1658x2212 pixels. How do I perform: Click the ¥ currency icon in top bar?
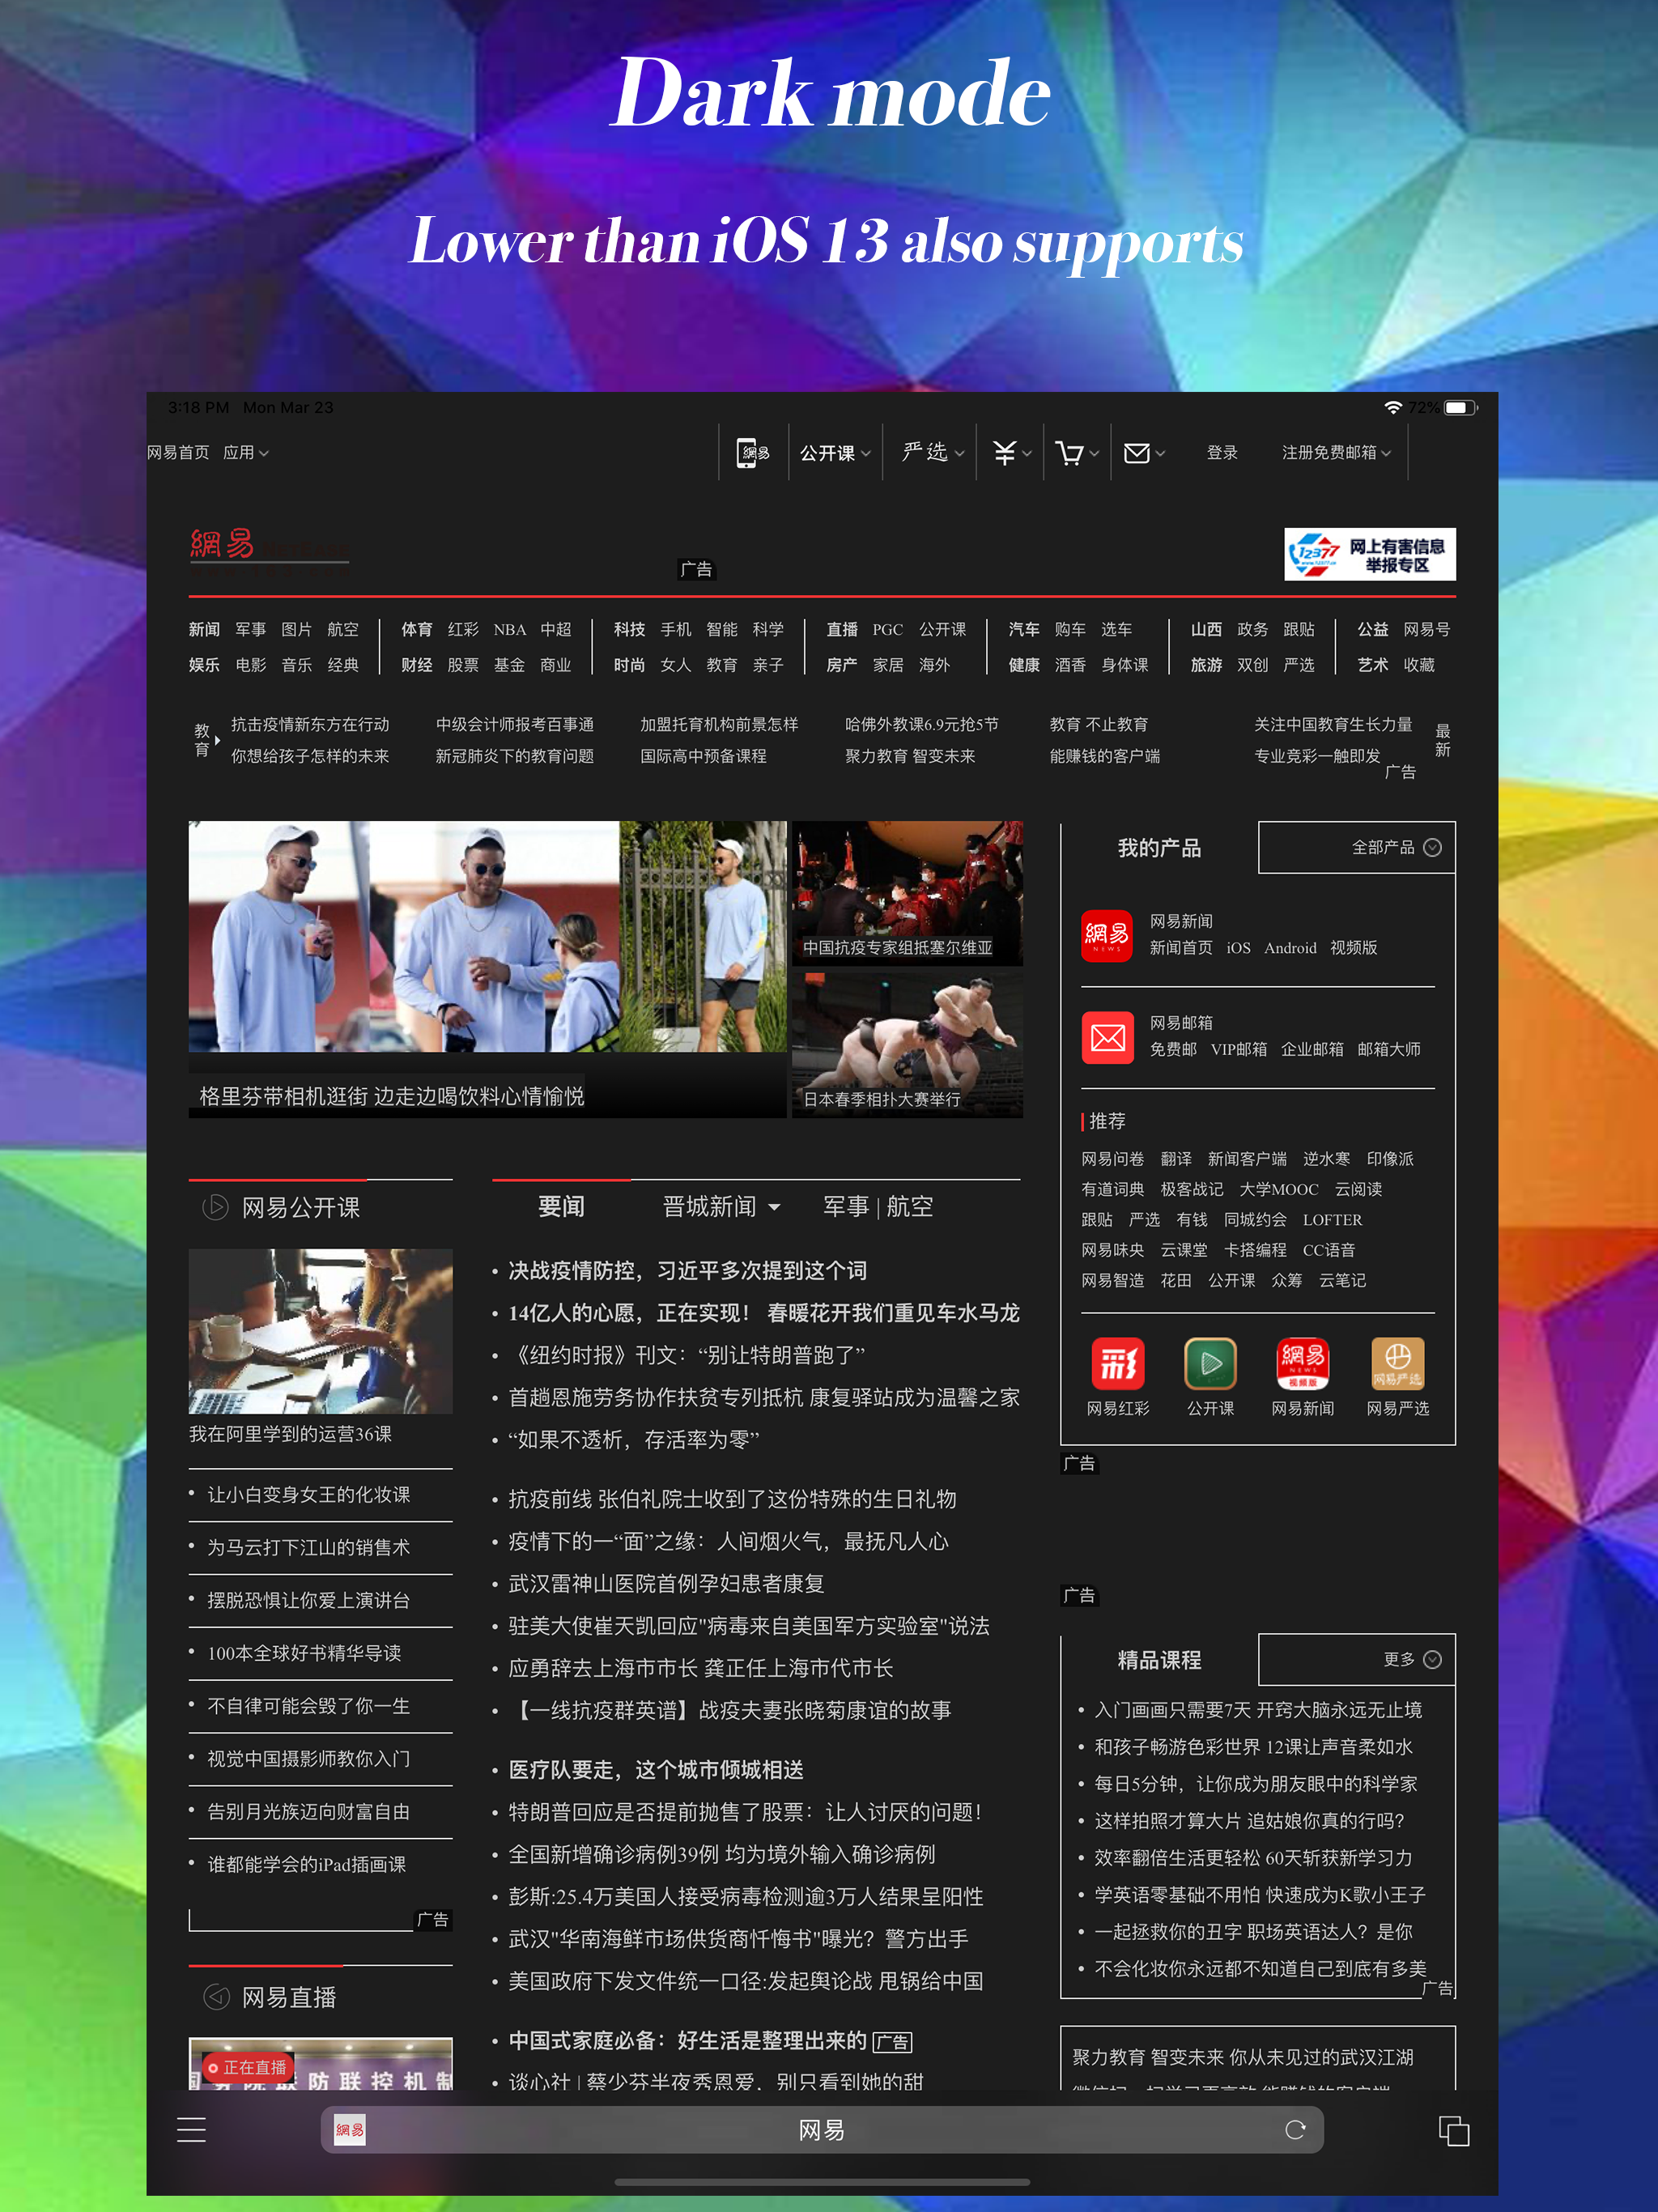click(1003, 452)
